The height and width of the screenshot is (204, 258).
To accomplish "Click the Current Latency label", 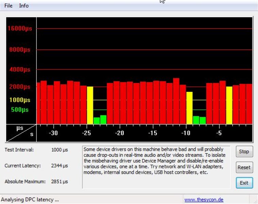I will click(23, 166).
